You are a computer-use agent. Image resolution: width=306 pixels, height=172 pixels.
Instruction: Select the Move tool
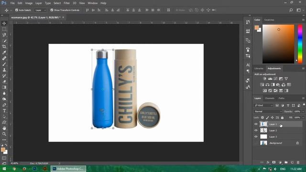coord(4,23)
